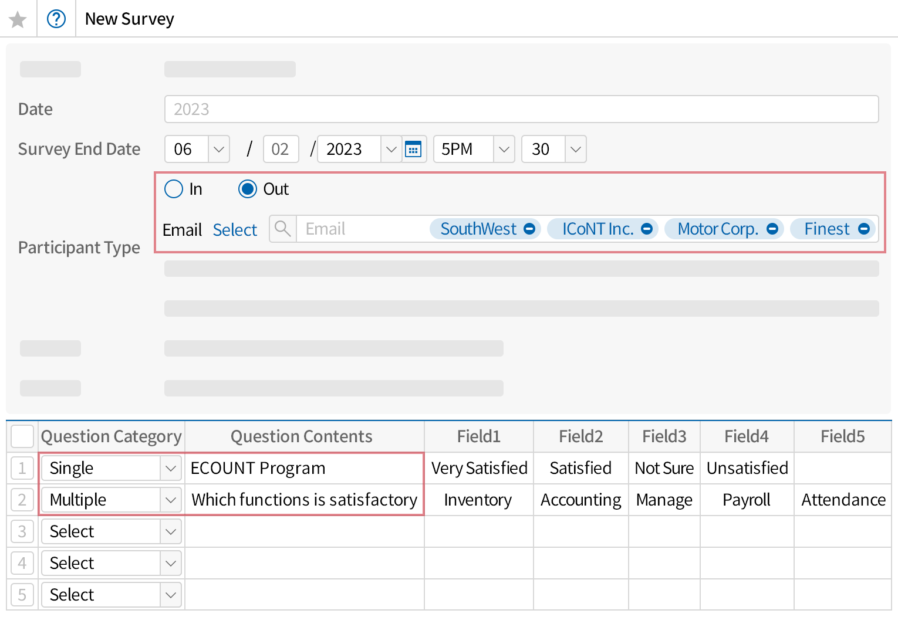The width and height of the screenshot is (898, 617).
Task: Click the Select link next to Email
Action: tap(235, 230)
